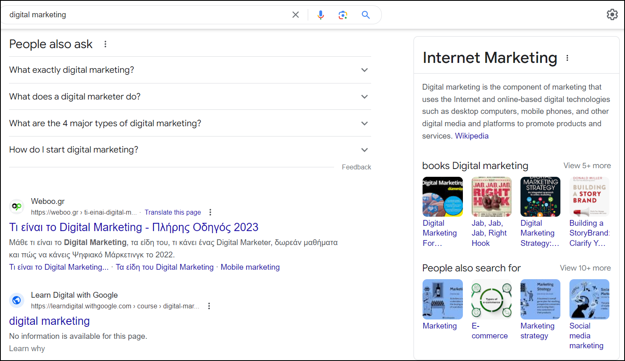Open "digital marketing" Learn Digital result title

pyautogui.click(x=49, y=321)
